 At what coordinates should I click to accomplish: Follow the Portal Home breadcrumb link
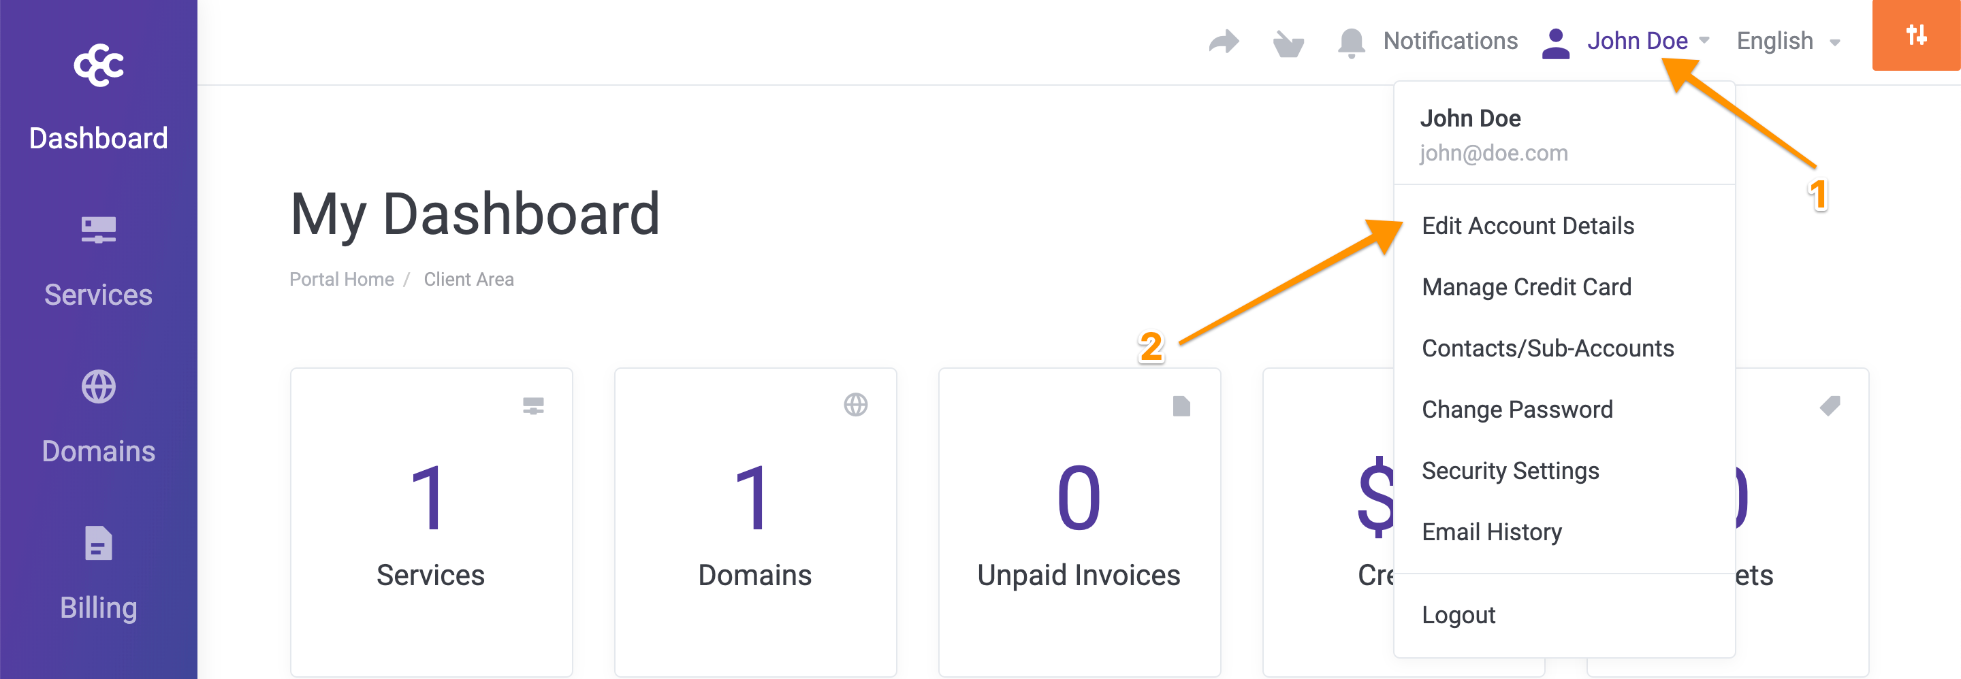coord(341,279)
